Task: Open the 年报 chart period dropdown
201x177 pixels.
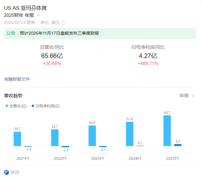Action: (x=187, y=96)
